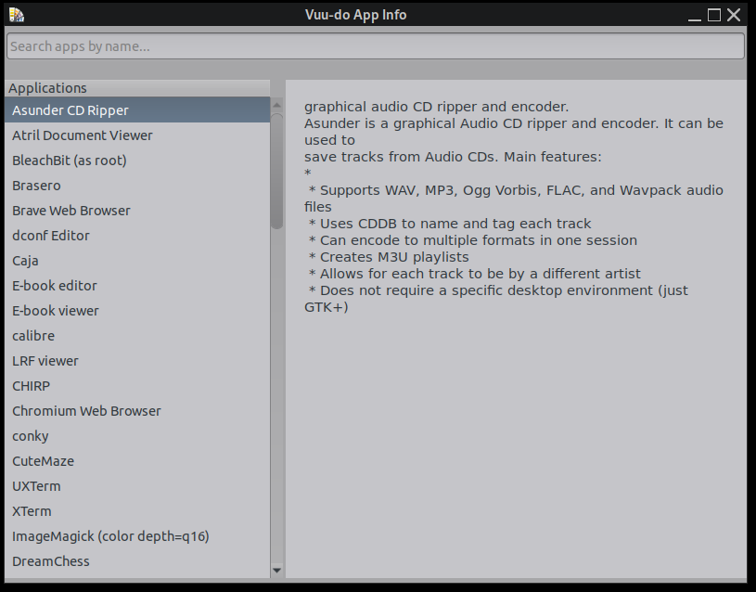Select LRF viewer in the list
Screen dimensions: 756x592
coord(137,361)
